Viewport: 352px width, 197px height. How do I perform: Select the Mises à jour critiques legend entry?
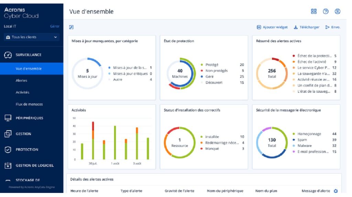130,74
